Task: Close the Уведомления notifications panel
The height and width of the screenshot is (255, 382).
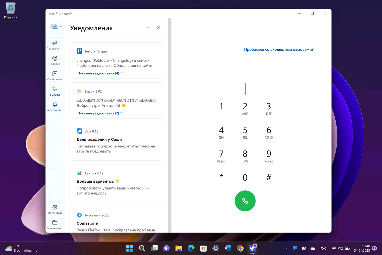Action: click(158, 28)
